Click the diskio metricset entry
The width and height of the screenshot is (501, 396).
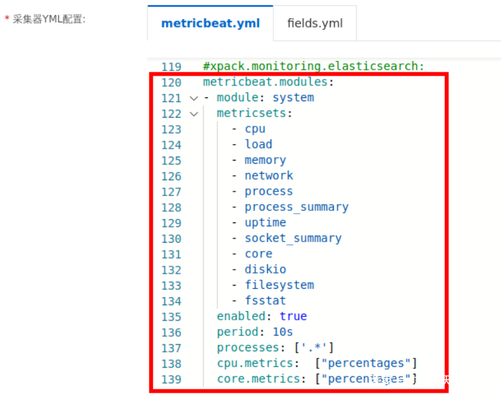click(265, 270)
